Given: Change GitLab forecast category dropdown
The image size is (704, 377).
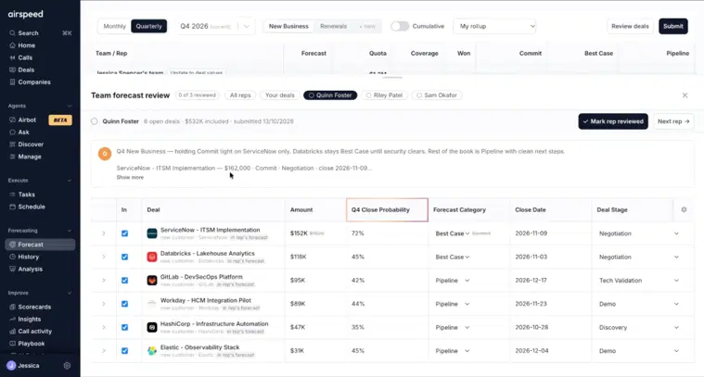Looking at the screenshot, I should pos(452,280).
